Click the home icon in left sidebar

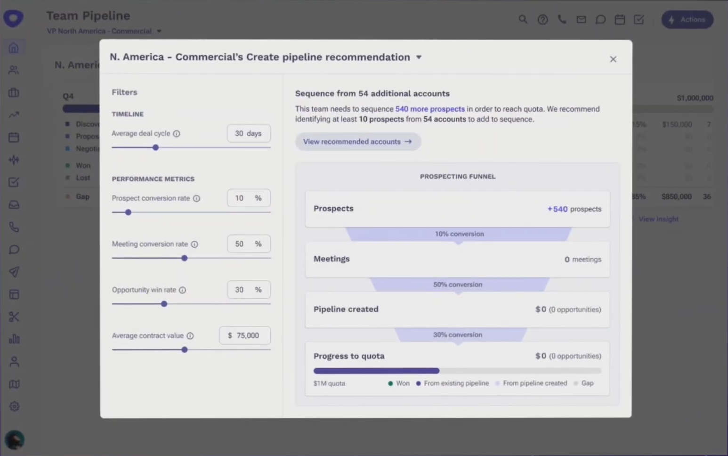(14, 48)
